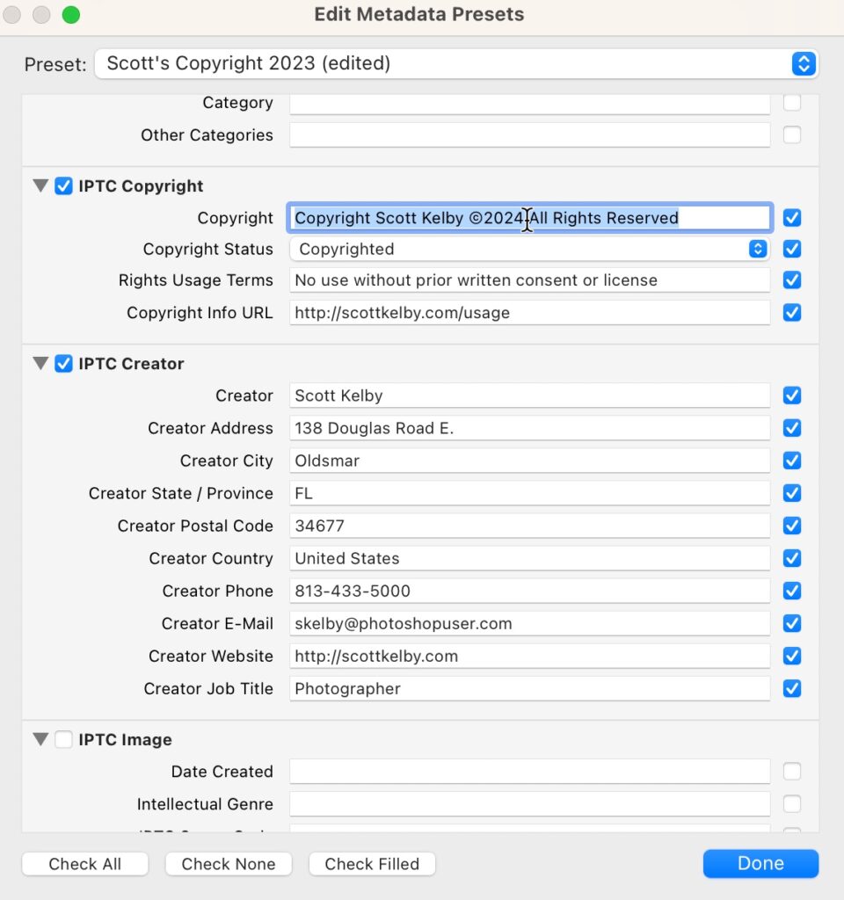The height and width of the screenshot is (900, 844).
Task: Click the green window zoom button
Action: [x=71, y=15]
